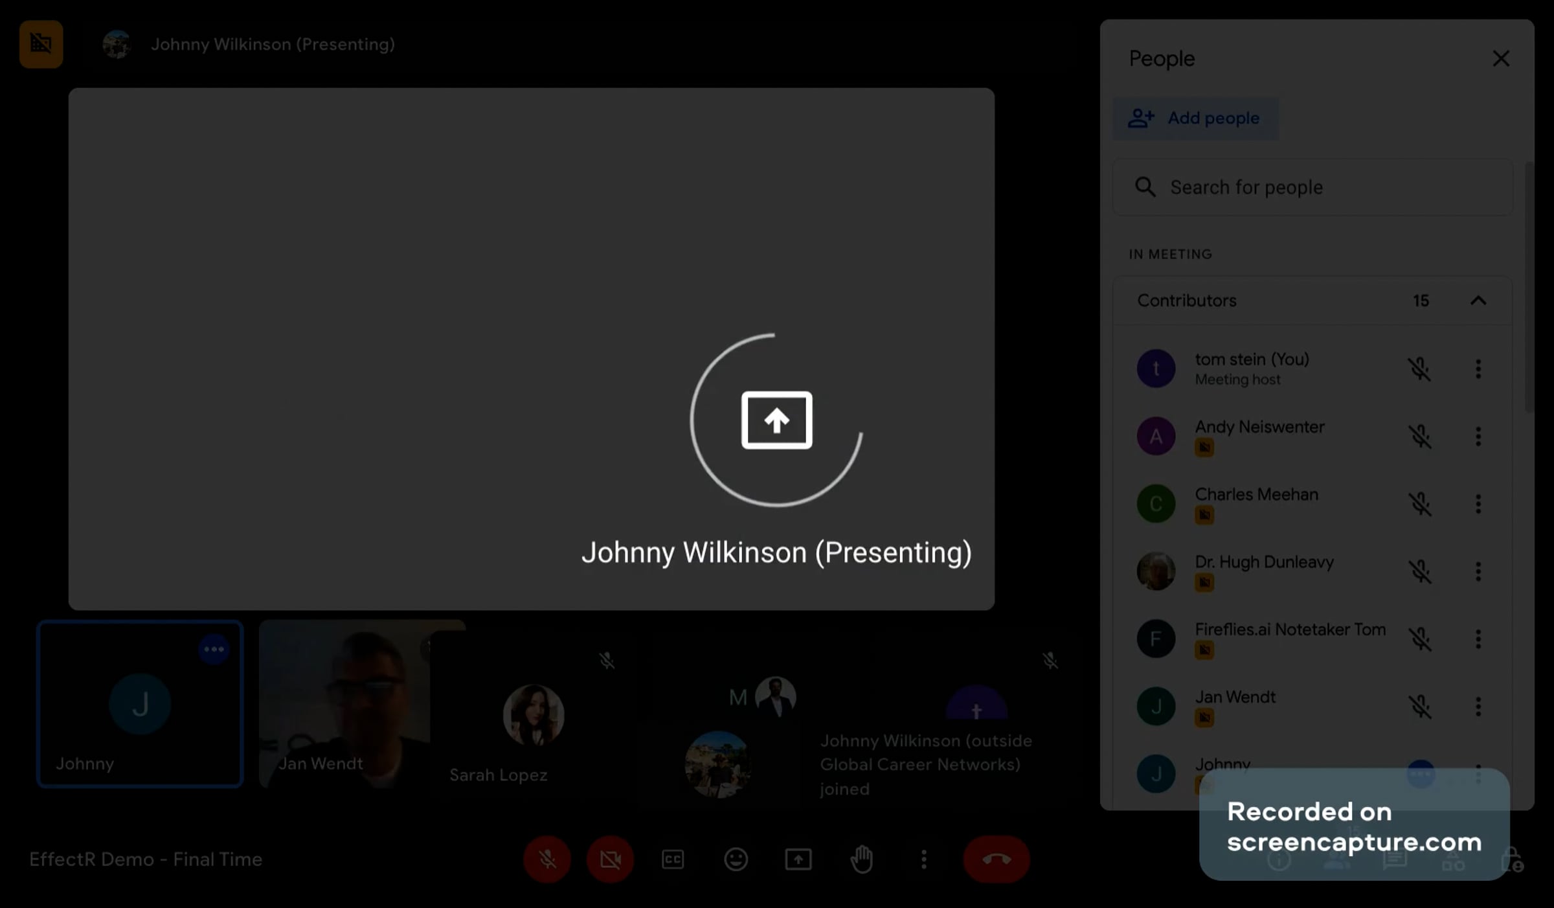Screen dimensions: 1554x908
Task: Click the orange camera-off icon top left
Action: [41, 44]
